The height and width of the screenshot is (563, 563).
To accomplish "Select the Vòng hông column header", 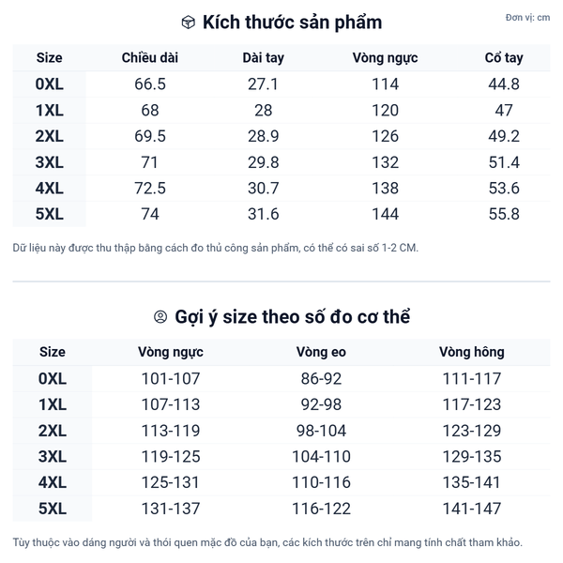I will point(471,353).
